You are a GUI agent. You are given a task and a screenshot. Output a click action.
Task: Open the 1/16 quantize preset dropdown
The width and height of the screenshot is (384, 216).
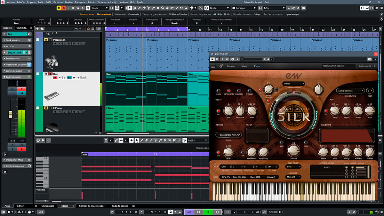274,8
